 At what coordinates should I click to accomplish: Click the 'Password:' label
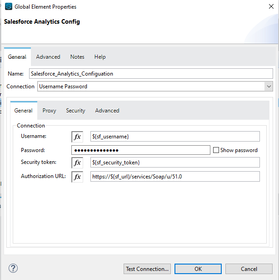coord(33,150)
